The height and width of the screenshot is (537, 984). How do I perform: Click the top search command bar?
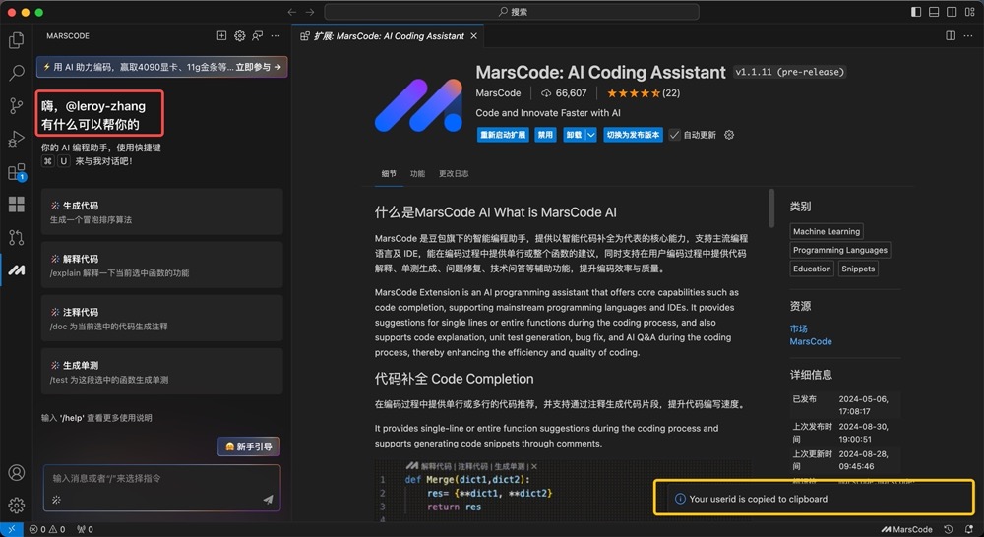(x=512, y=12)
